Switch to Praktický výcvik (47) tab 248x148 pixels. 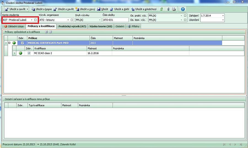tap(72, 26)
